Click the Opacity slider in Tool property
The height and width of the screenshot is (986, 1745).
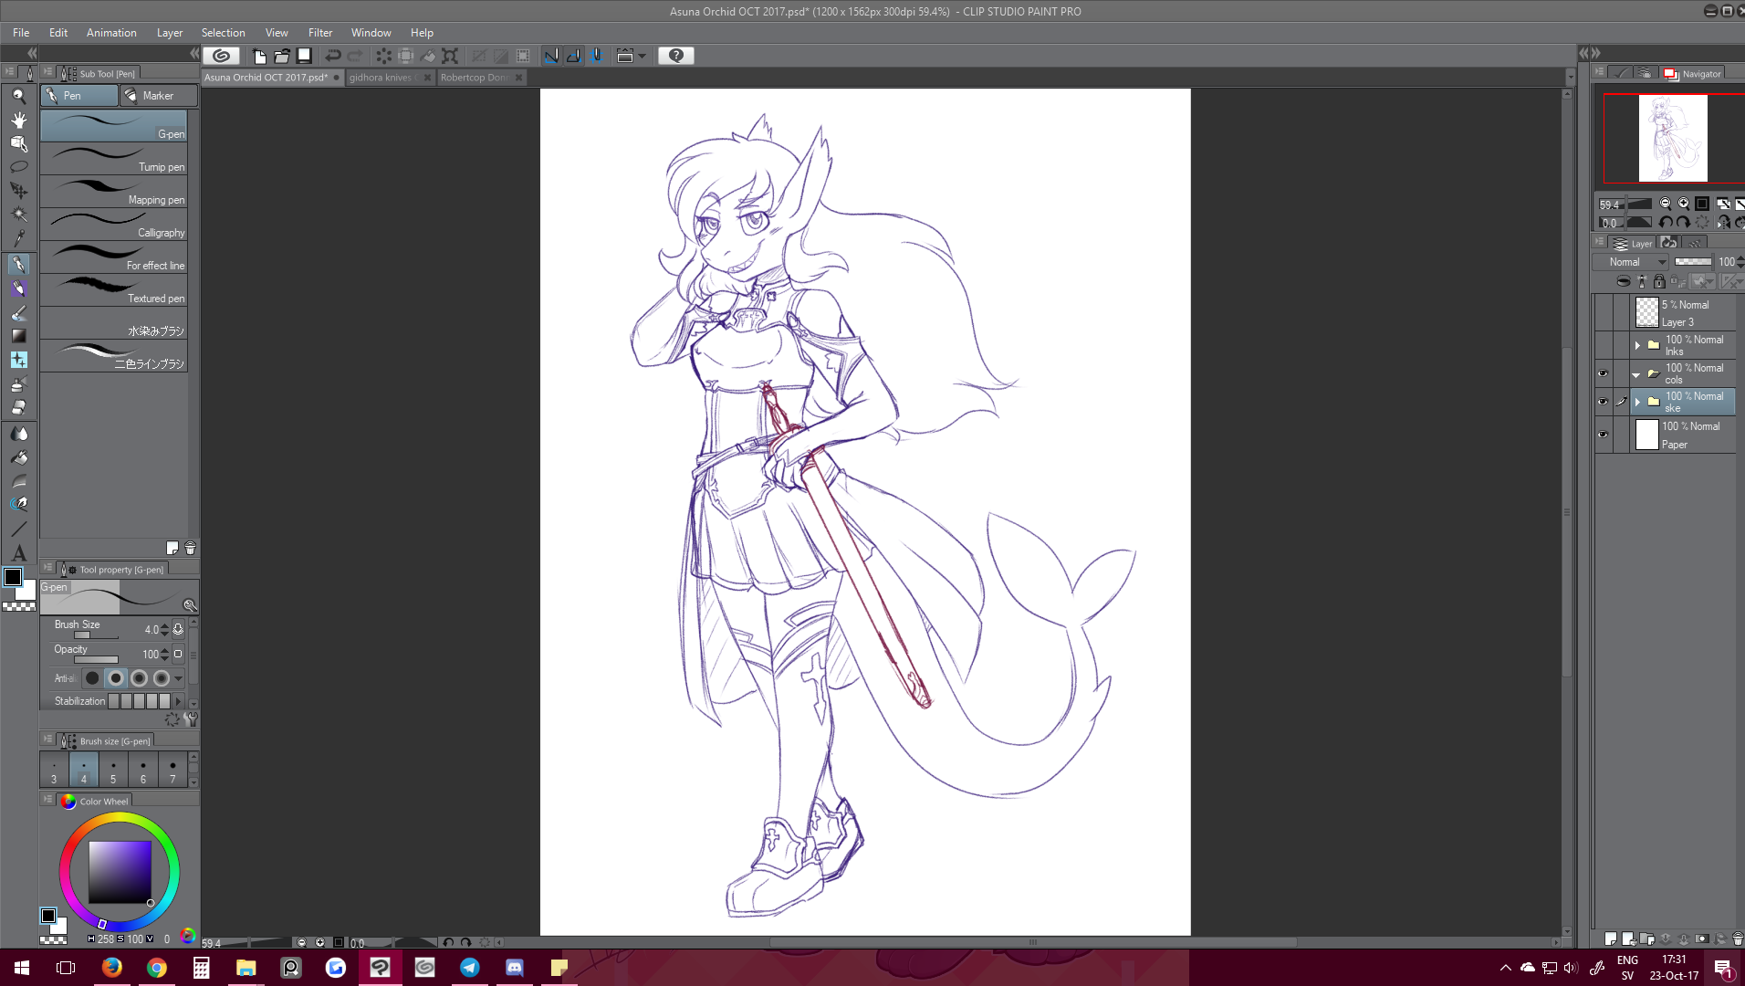96,659
